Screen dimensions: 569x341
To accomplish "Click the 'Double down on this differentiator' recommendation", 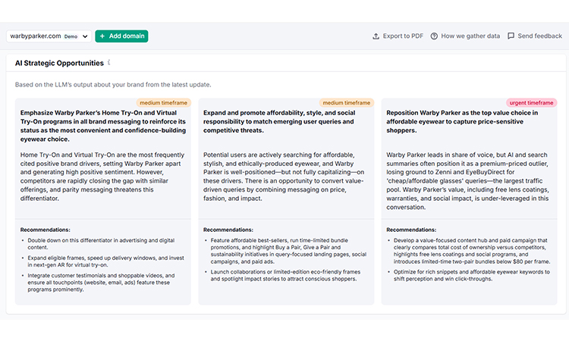I will coord(101,244).
